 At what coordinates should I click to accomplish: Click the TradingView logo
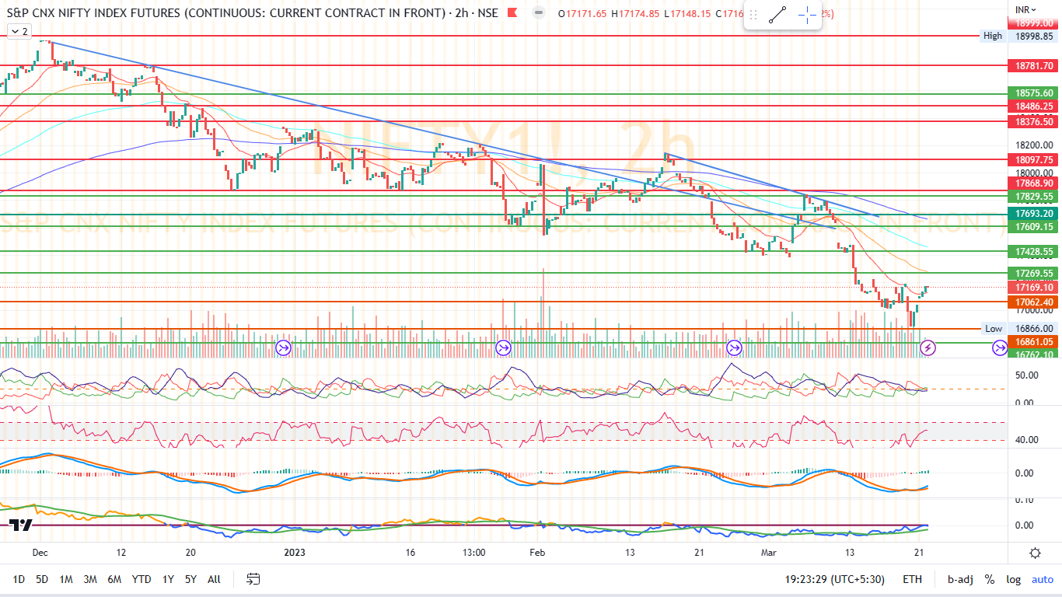(x=21, y=525)
